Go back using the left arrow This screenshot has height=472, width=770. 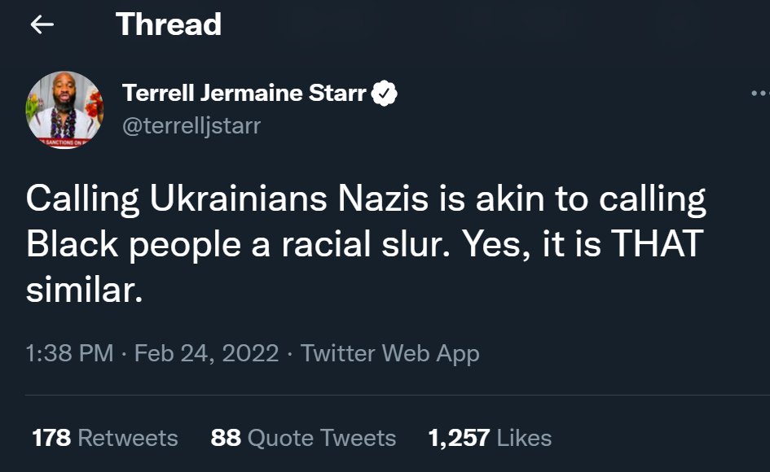pyautogui.click(x=42, y=25)
